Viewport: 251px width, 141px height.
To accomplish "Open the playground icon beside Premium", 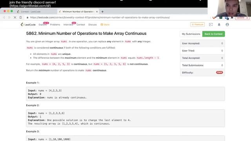I will [x=211, y=25].
